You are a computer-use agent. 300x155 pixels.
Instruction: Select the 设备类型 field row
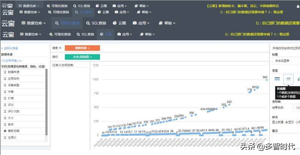tap(23, 85)
